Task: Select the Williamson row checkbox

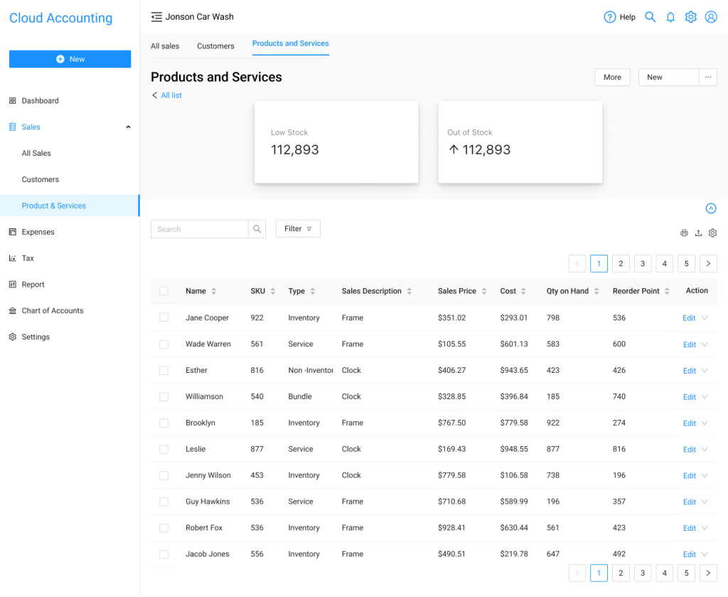Action: pyautogui.click(x=164, y=396)
